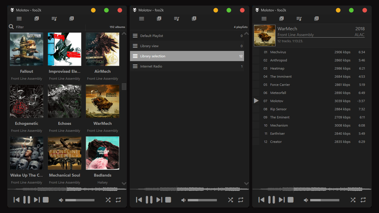Toggle shuffle in the album library window
Viewport: 379px width, 213px height.
tap(108, 200)
